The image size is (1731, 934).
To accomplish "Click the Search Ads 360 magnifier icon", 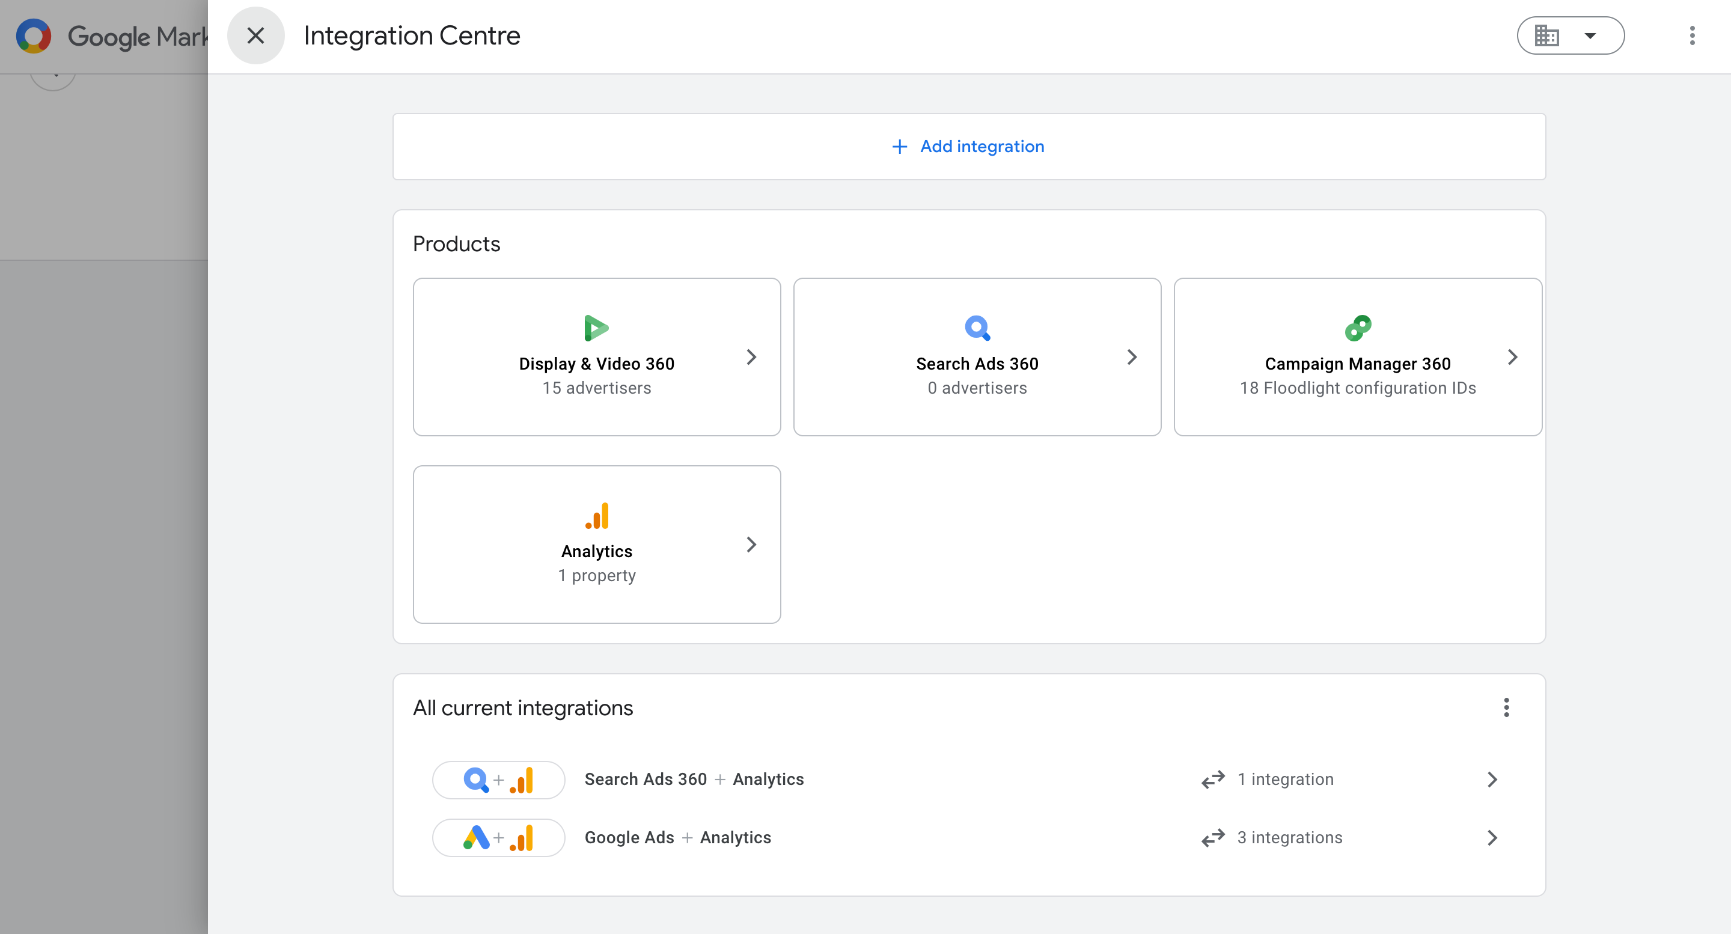I will point(977,328).
